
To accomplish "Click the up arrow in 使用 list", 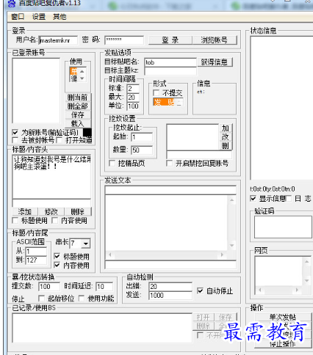I will click(82, 71).
